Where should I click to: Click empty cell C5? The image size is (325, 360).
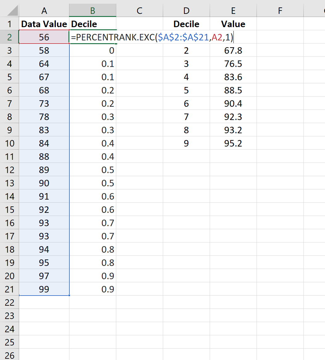[x=139, y=77]
